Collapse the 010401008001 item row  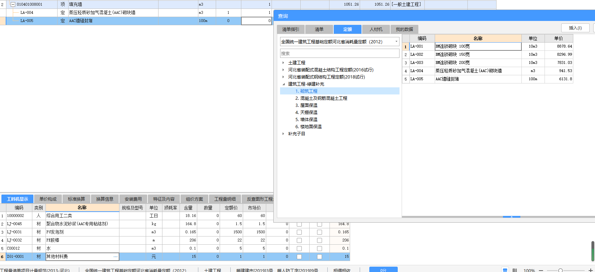click(13, 5)
